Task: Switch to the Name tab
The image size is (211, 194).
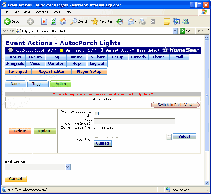Action: pos(16,84)
